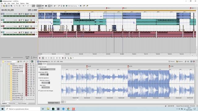Click the Stop preview button in Explorer
Screen dimensions: 198x111
pyautogui.click(x=30, y=61)
